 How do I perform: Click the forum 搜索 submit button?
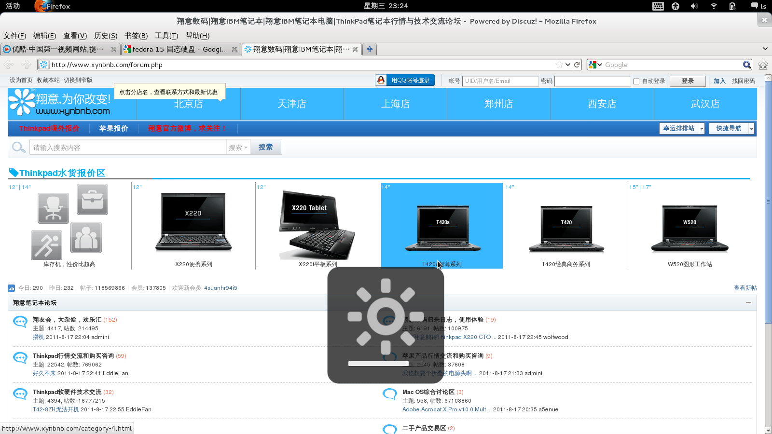tap(266, 147)
